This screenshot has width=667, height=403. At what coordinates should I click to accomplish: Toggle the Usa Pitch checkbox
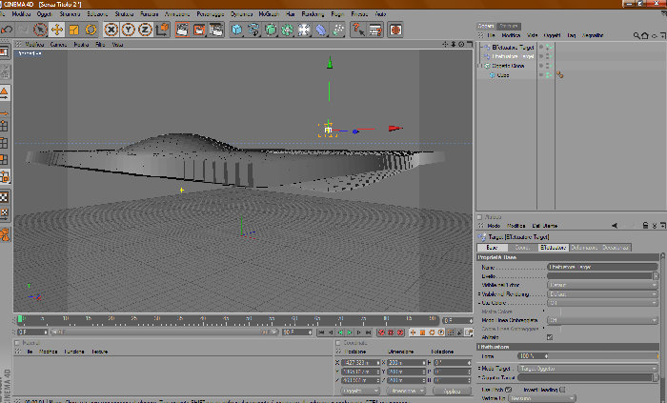(x=508, y=390)
